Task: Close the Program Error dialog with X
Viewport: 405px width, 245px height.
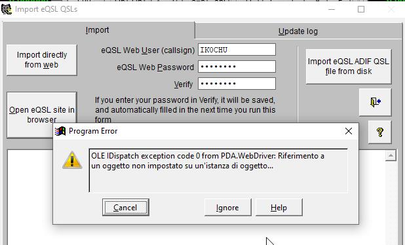Action: coord(349,131)
